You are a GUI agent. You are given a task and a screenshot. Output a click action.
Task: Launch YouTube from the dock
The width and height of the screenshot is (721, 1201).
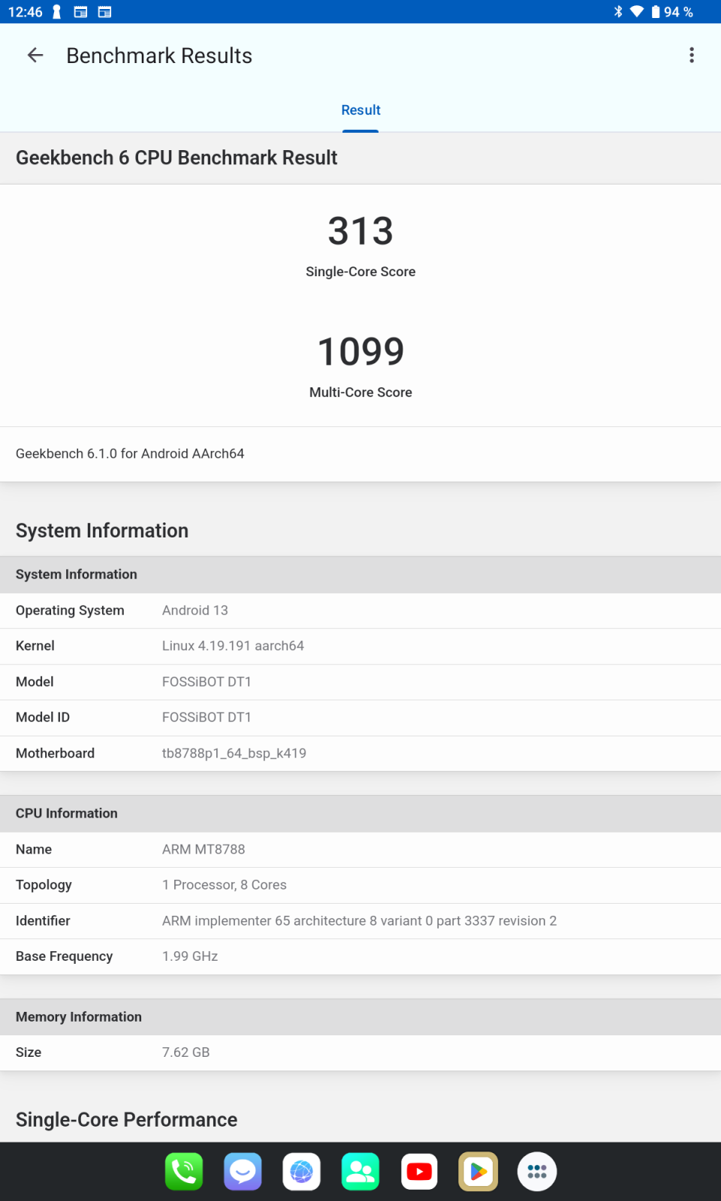click(x=419, y=1172)
